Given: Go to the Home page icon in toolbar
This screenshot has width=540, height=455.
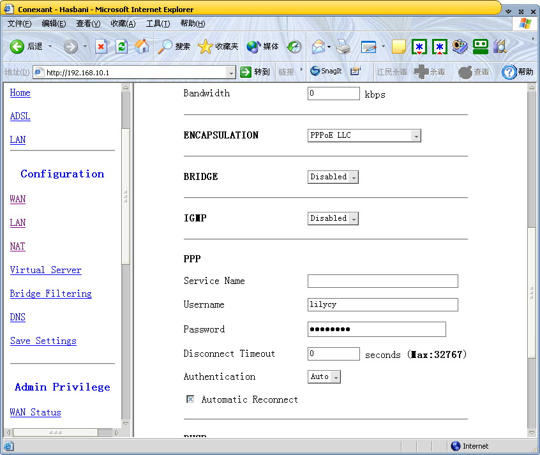Looking at the screenshot, I should pyautogui.click(x=142, y=47).
